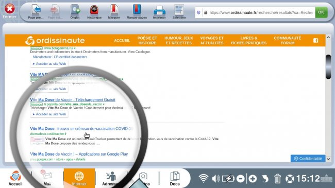Bookmark this page with the Marquer icon
335x188 pixels.
click(x=114, y=11)
